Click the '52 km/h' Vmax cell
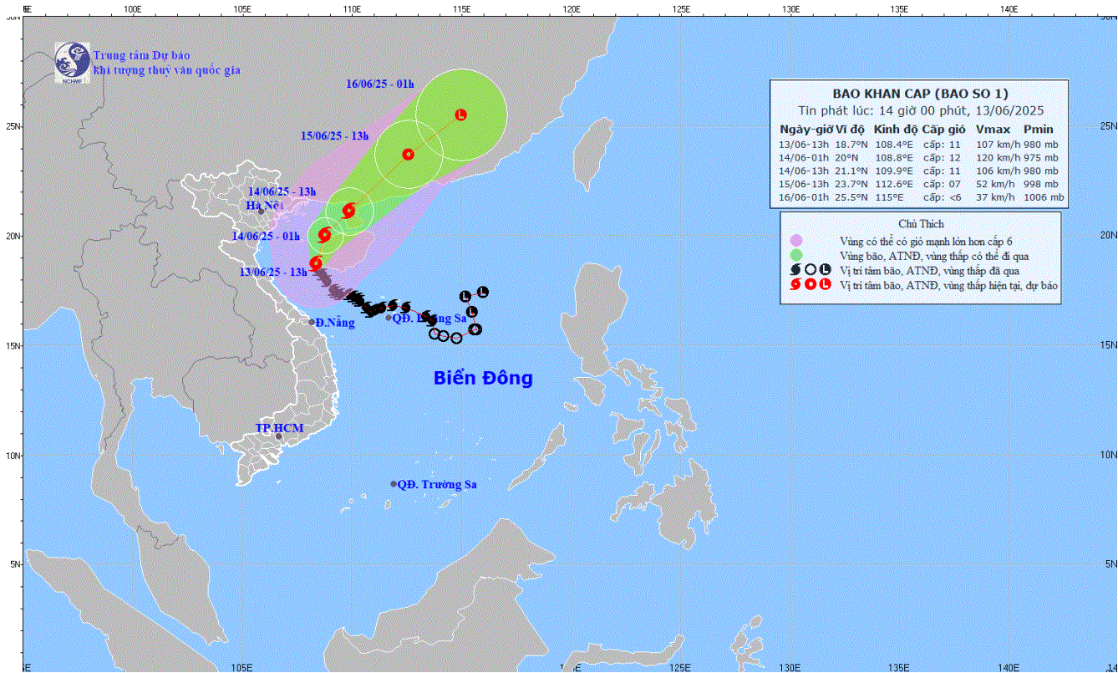 pyautogui.click(x=997, y=184)
